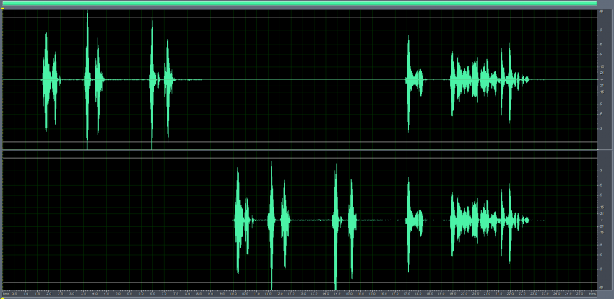Click the long speech segment in top channel
Viewport: 614px width, 299px height.
[x=484, y=79]
